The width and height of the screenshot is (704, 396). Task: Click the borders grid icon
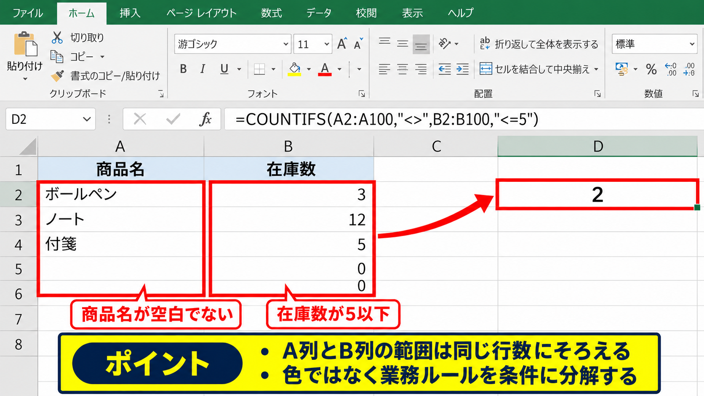[259, 69]
